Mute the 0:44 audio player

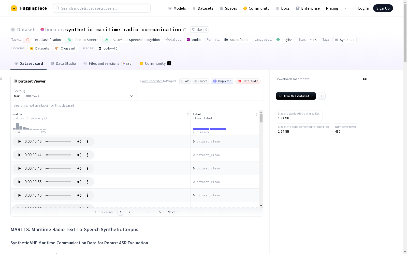[x=79, y=155]
